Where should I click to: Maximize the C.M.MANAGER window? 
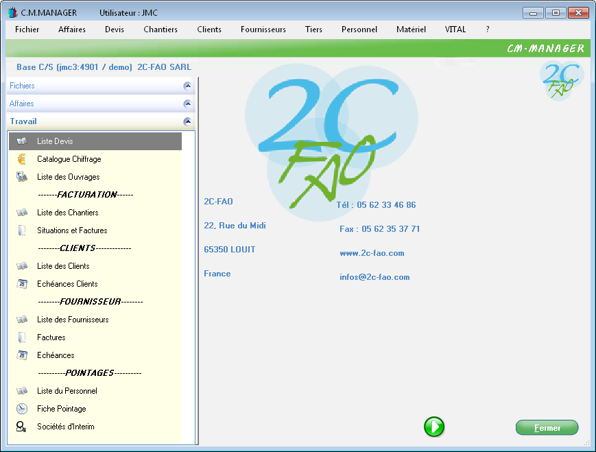point(556,13)
